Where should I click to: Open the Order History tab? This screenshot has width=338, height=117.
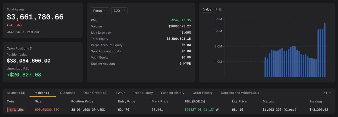(203, 93)
